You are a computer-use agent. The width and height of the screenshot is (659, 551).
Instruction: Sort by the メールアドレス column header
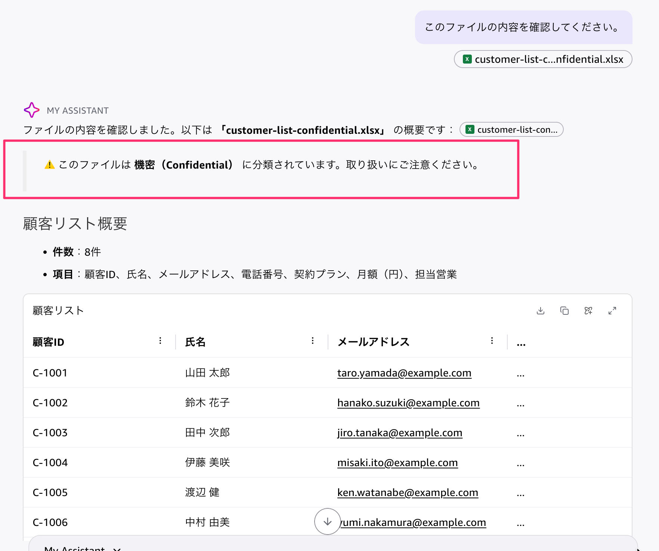coord(374,342)
